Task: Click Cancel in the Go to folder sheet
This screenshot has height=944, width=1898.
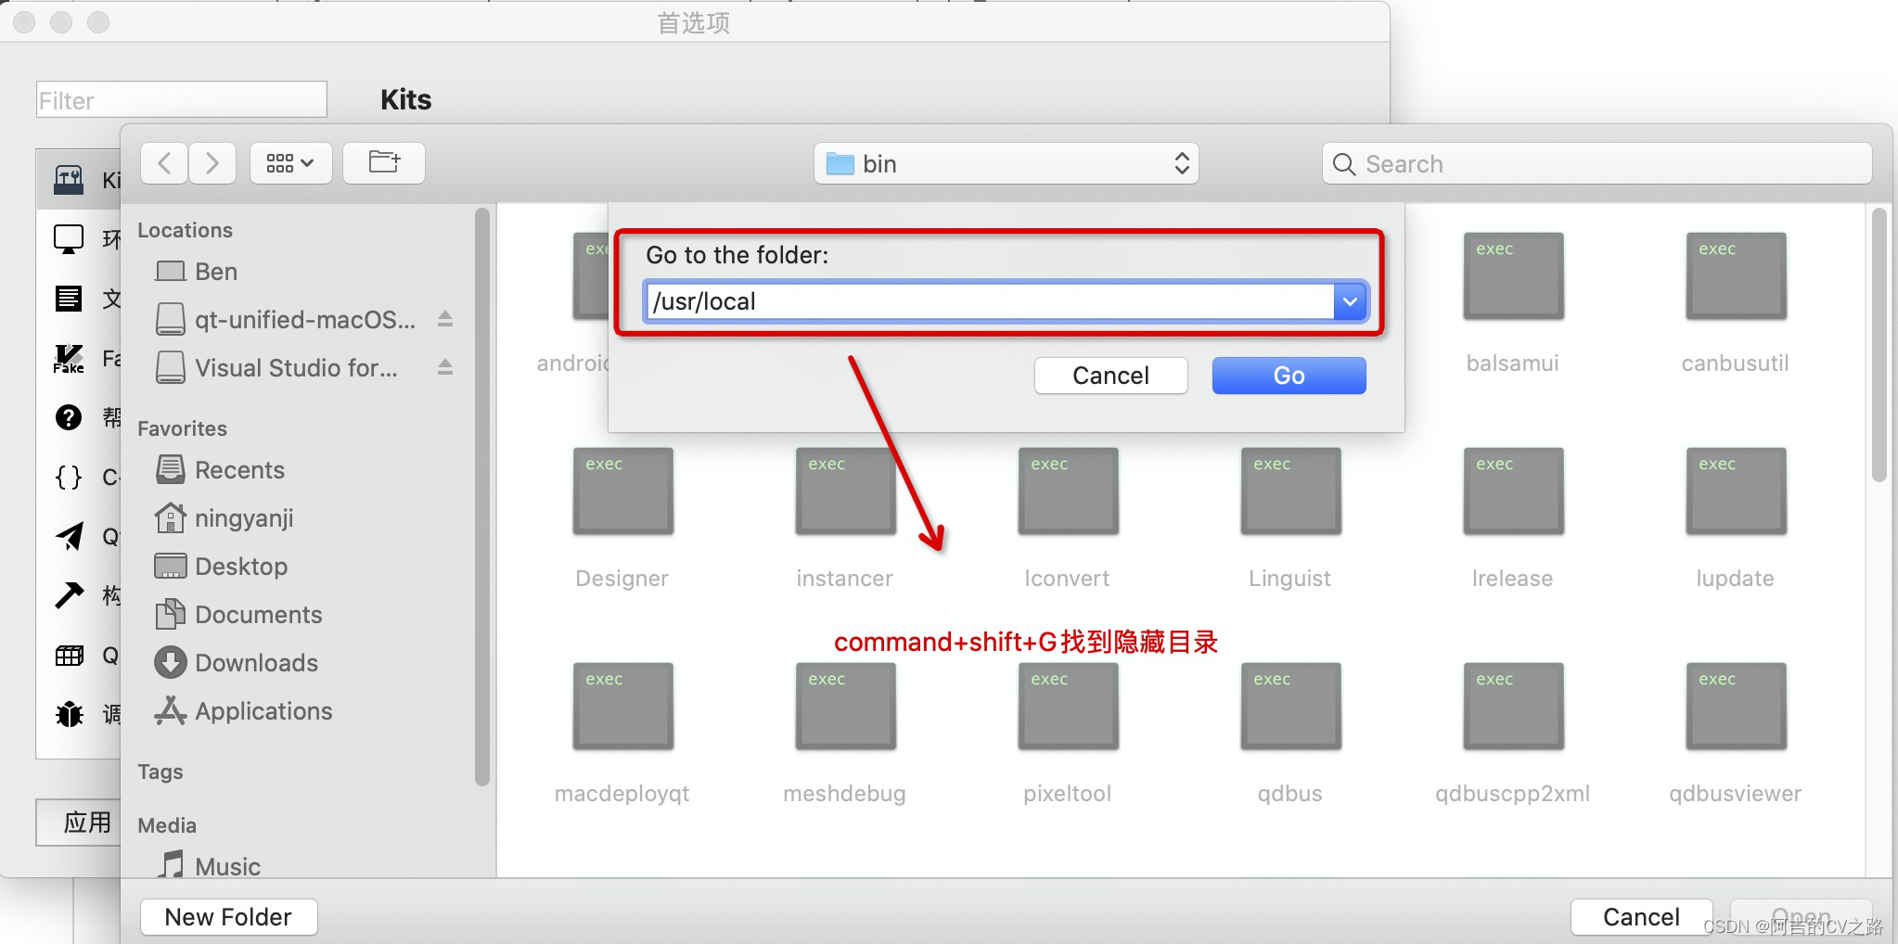Action: tap(1110, 376)
